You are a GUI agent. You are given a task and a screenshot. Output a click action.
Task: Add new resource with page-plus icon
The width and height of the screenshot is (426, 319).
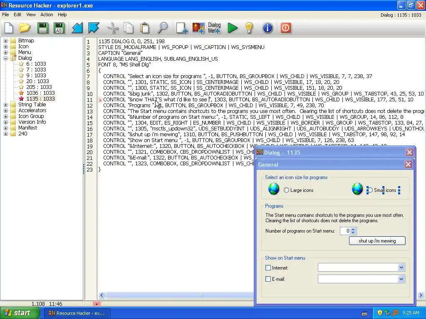click(x=182, y=28)
